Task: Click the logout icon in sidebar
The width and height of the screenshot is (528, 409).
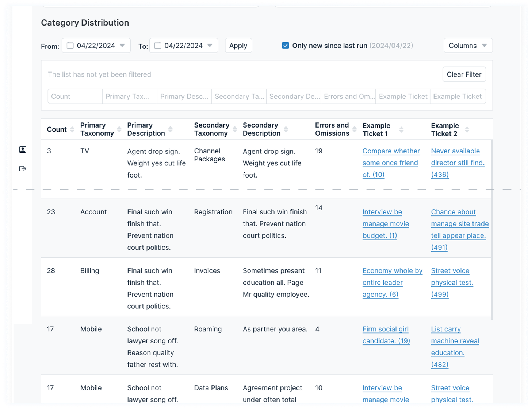Action: 23,168
